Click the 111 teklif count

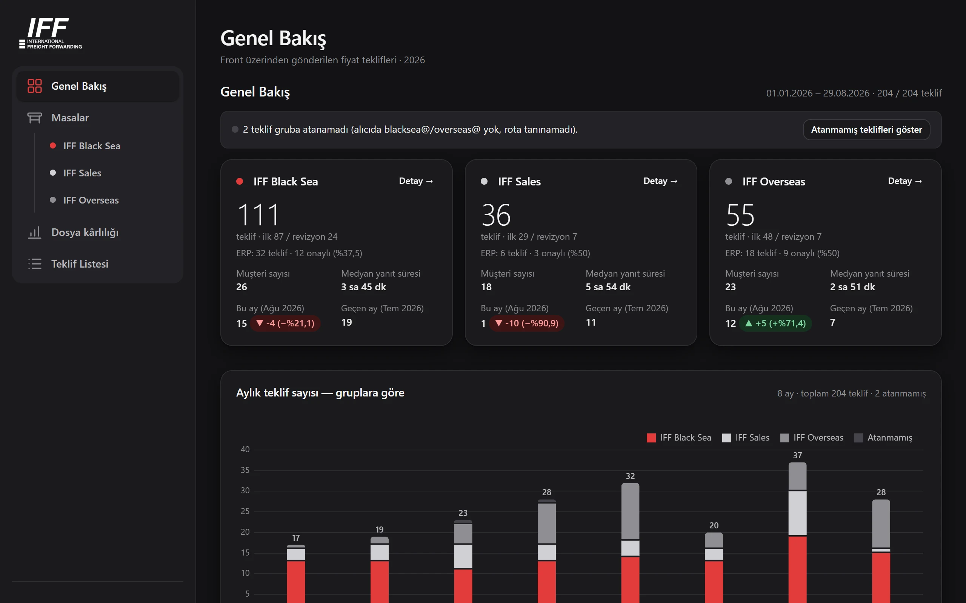click(258, 214)
